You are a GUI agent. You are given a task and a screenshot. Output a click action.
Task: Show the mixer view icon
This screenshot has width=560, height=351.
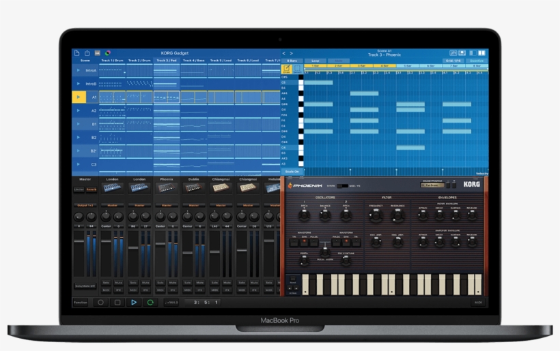(453, 53)
